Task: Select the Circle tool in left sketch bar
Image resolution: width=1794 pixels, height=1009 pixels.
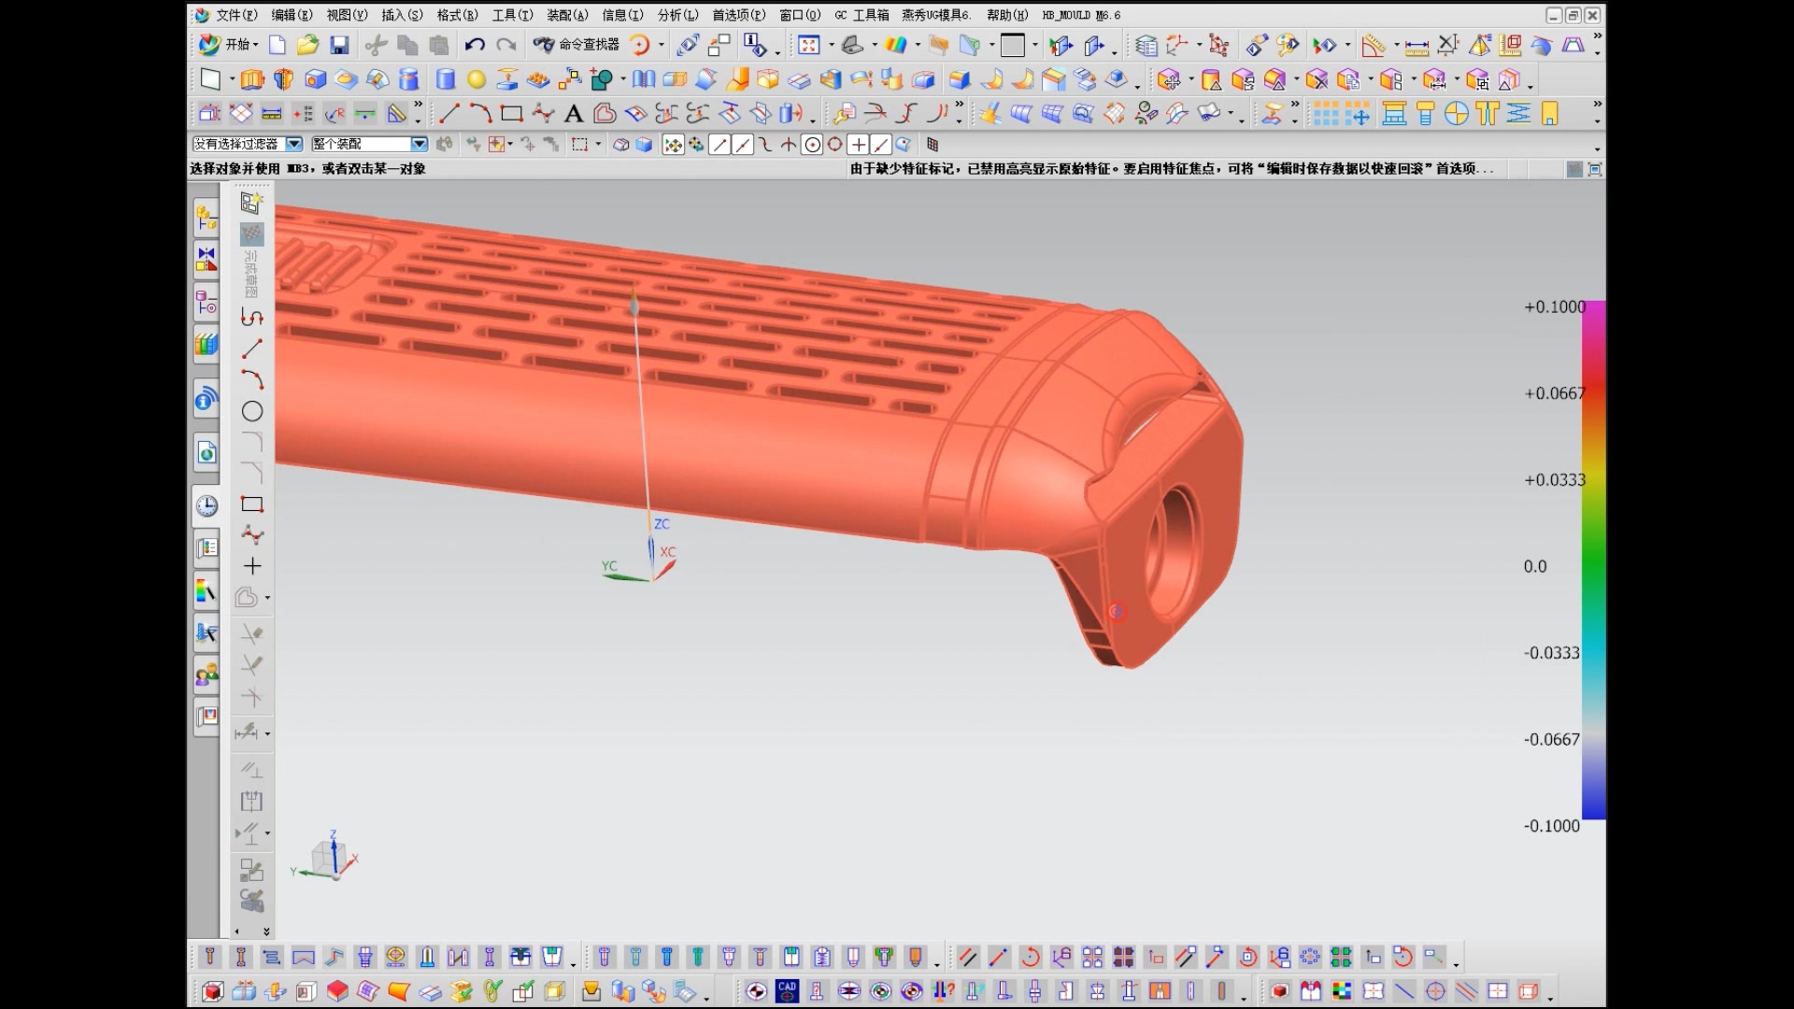Action: click(x=252, y=411)
